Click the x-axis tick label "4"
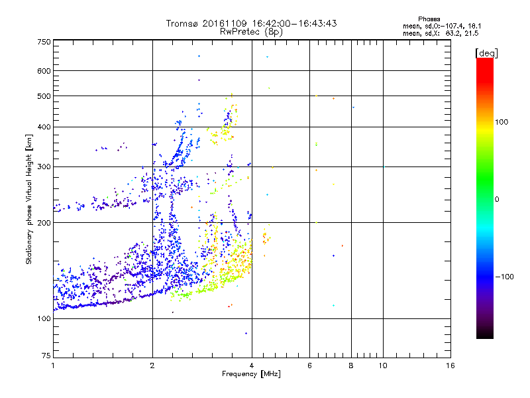530x398 pixels. click(252, 365)
